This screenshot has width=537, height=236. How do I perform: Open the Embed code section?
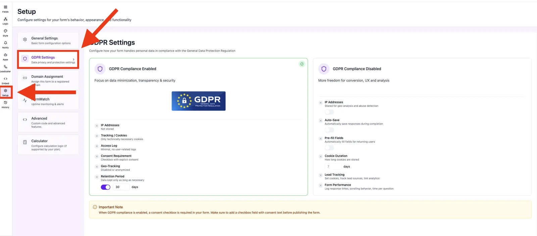[5, 81]
